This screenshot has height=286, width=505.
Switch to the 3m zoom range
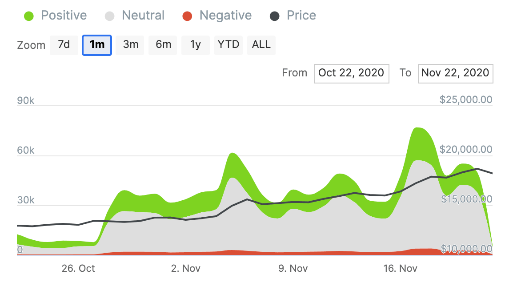129,44
